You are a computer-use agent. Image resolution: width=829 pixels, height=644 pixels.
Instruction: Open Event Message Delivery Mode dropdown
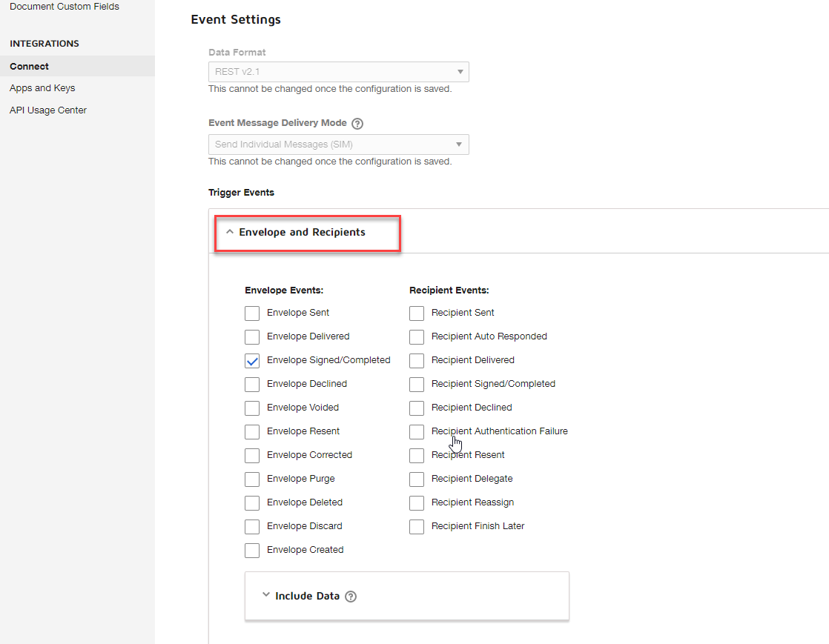[x=338, y=145]
